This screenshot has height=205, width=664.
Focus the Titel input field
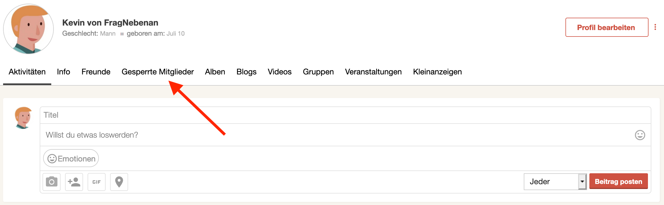pyautogui.click(x=345, y=115)
